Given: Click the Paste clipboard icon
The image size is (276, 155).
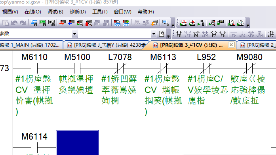Looking at the screenshot, I should click(x=6, y=23).
